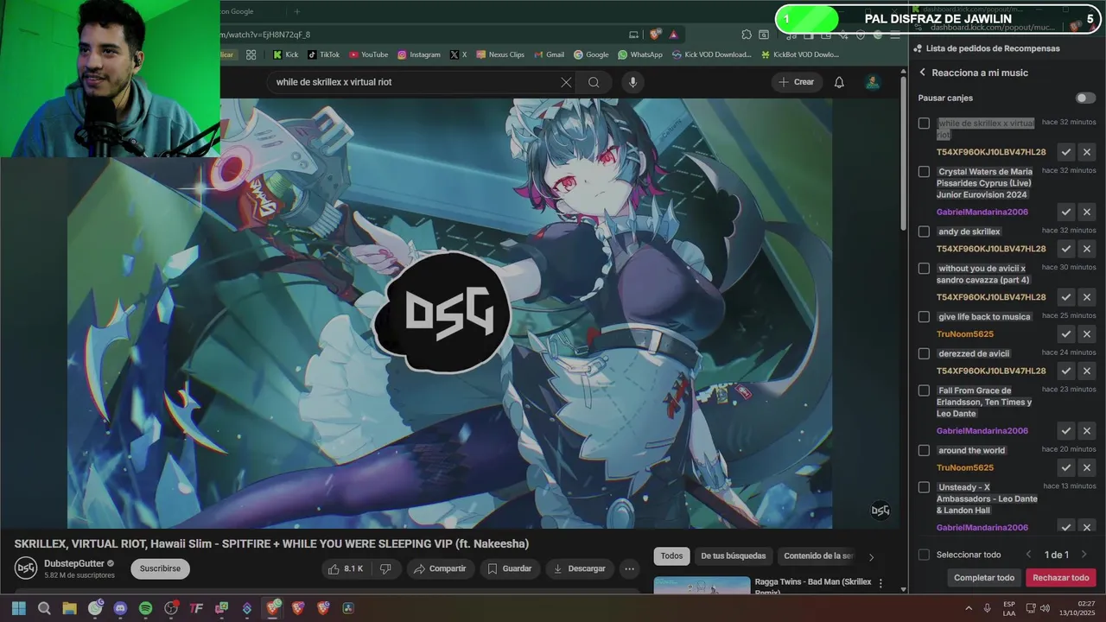Show more filter chips with the right chevron
Image resolution: width=1106 pixels, height=622 pixels.
tap(871, 557)
